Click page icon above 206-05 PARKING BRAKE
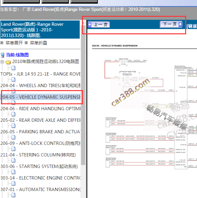The image size is (197, 198). [x=14, y=125]
